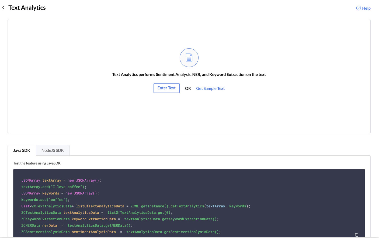Viewport: 379px width, 238px height.
Task: Open Get Sample Text
Action: point(210,88)
